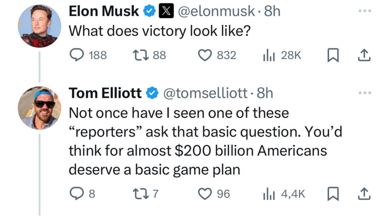Open Tom Elliott's display name link
This screenshot has height=219, width=391.
(x=105, y=93)
